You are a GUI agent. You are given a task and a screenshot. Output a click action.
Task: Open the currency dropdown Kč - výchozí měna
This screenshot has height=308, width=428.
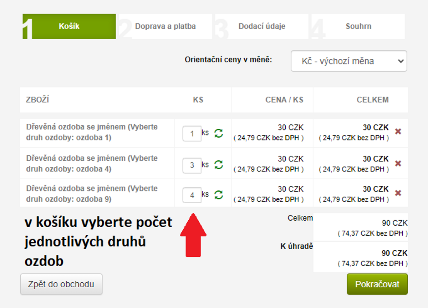click(348, 61)
